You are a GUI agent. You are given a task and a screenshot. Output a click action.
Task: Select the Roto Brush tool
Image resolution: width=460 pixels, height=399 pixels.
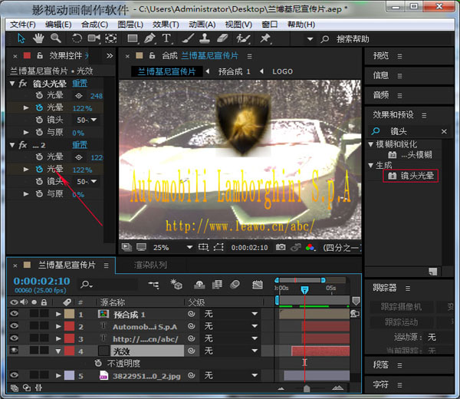[244, 38]
